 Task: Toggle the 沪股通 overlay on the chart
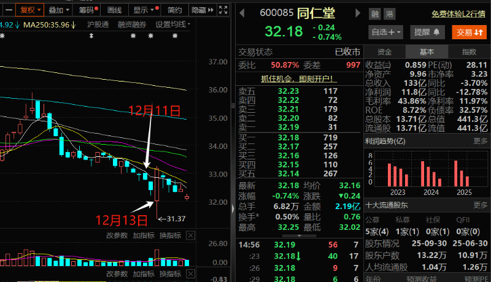click(x=98, y=25)
